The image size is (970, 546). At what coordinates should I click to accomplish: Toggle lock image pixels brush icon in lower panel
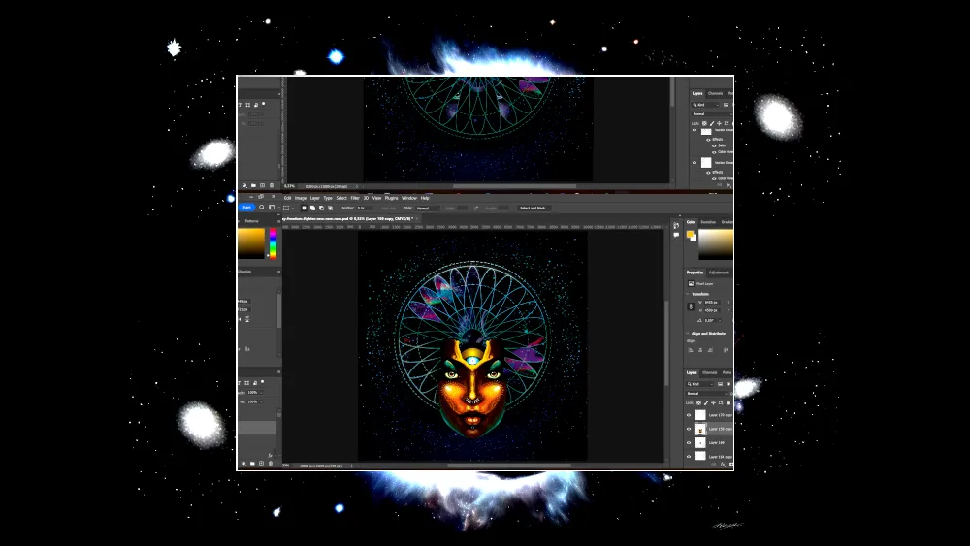click(x=706, y=402)
